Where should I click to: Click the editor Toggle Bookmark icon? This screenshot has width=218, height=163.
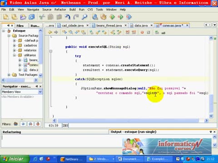pos(92,32)
